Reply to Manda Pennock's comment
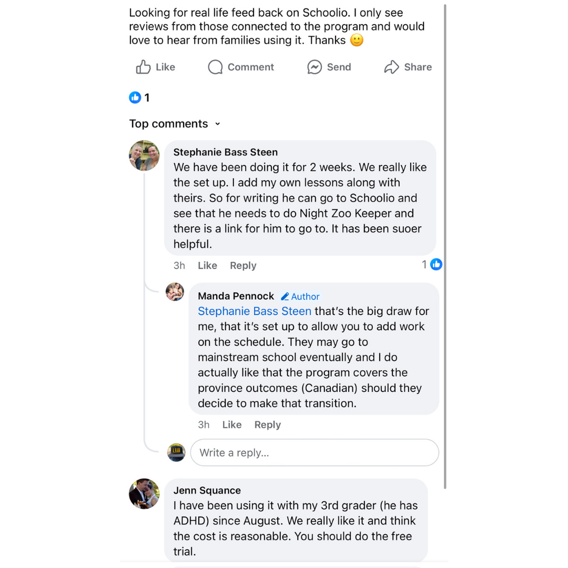Viewport: 568px width, 568px height. [267, 425]
